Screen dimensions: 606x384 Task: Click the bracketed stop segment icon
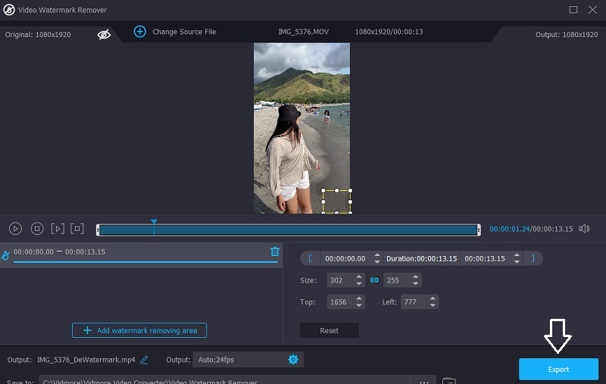[x=77, y=228]
